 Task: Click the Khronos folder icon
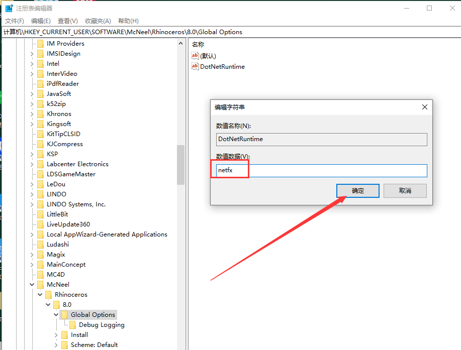pyautogui.click(x=41, y=114)
